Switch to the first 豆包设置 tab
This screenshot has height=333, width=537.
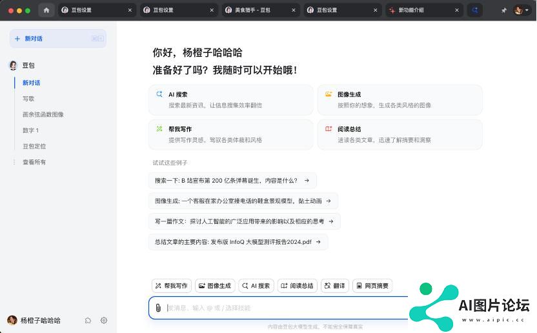pyautogui.click(x=97, y=10)
